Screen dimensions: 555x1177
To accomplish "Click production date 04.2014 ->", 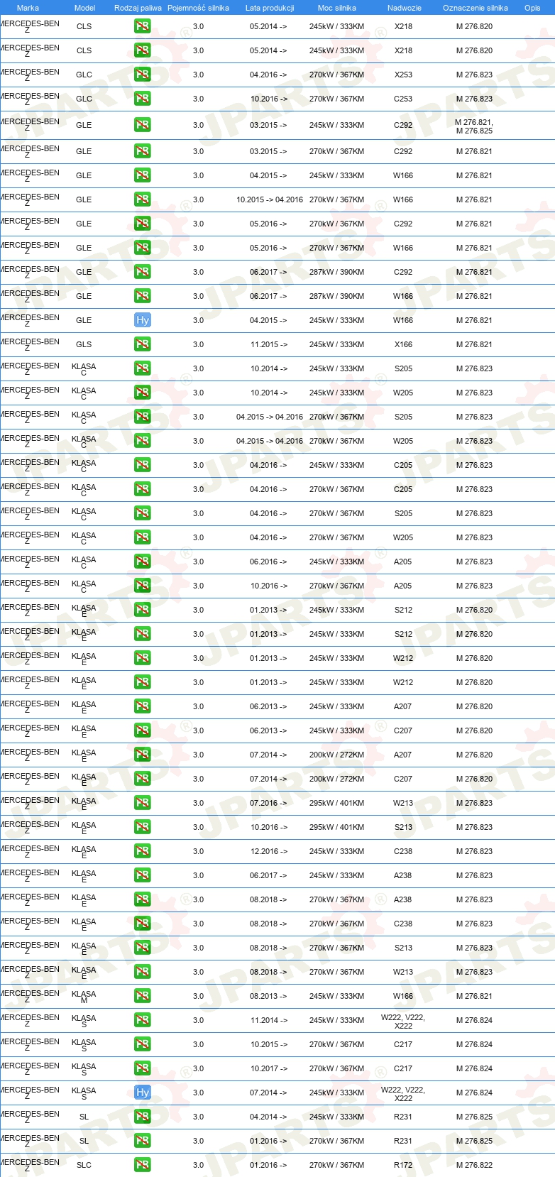I will click(x=268, y=1117).
